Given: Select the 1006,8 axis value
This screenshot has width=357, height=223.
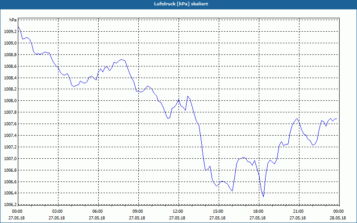Looking at the screenshot, I should point(10,170).
